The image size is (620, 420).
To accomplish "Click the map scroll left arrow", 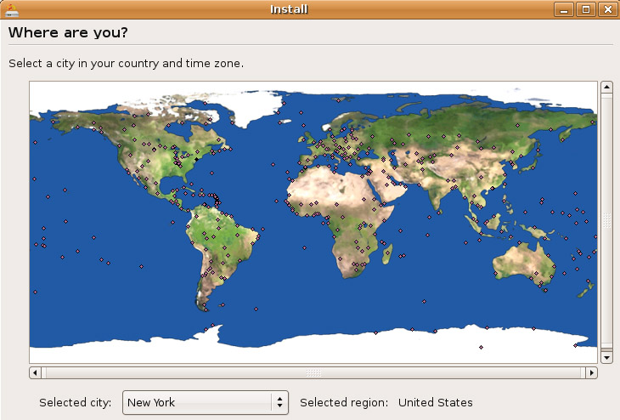I will click(x=35, y=372).
